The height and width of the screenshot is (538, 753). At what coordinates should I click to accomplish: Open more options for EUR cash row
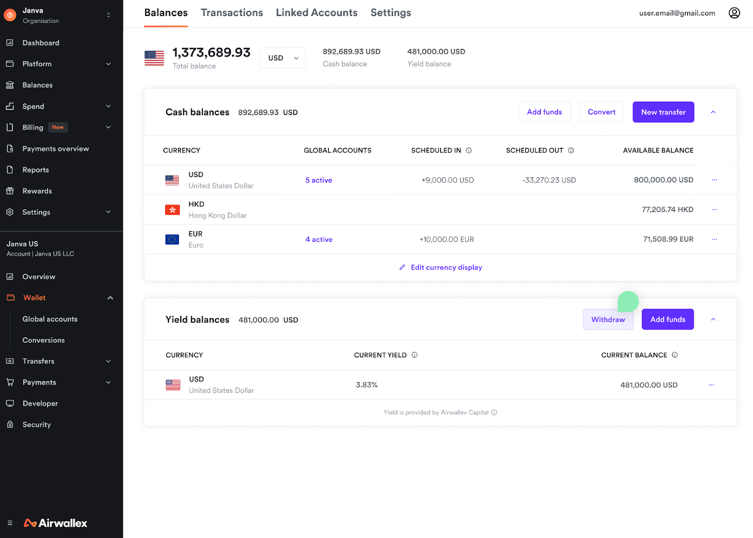[714, 239]
